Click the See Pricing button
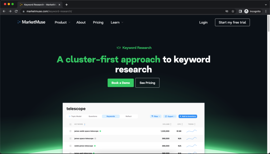The height and width of the screenshot is (154, 270). (x=147, y=83)
